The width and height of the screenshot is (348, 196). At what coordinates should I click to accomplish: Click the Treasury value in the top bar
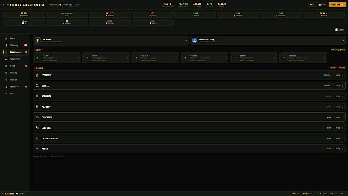coord(168,4)
